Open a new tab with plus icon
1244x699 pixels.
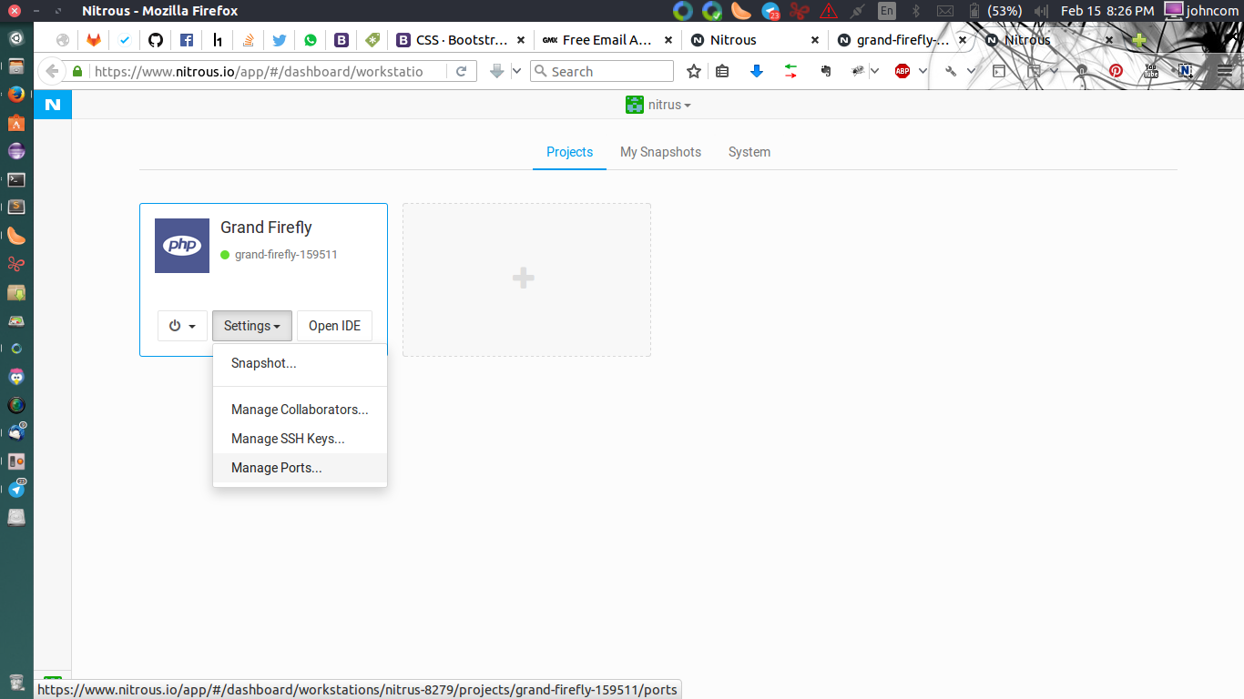pos(1138,40)
